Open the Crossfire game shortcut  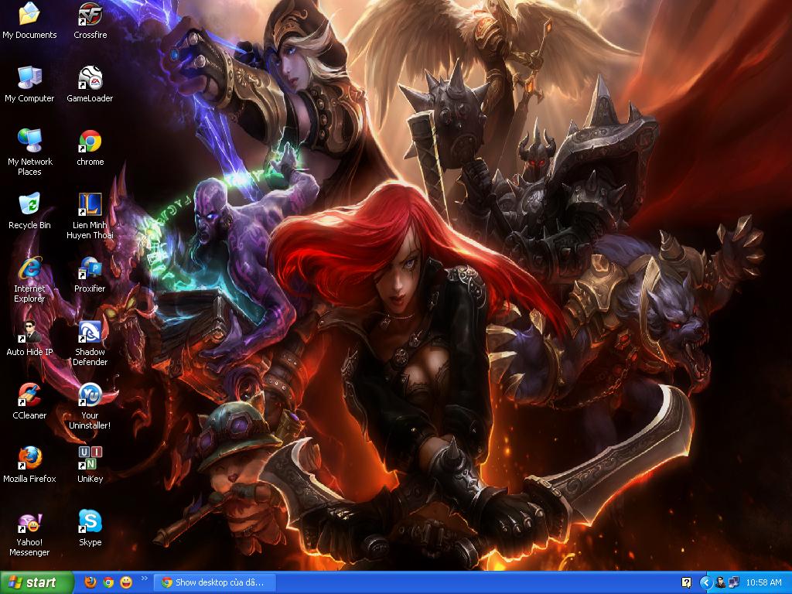[90, 15]
